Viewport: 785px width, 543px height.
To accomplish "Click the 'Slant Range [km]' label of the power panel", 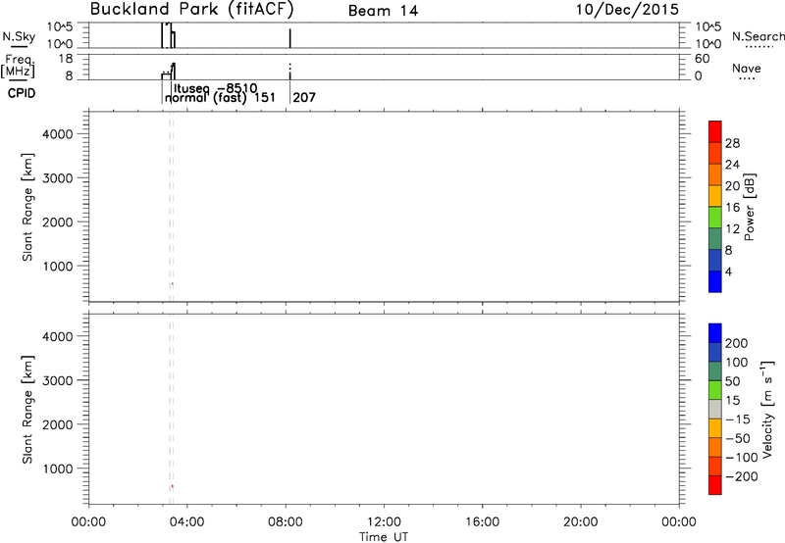I will [27, 207].
